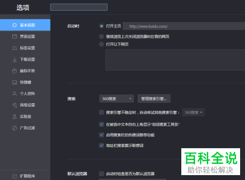Click the 选项 page title
The image size is (245, 180).
23,7
